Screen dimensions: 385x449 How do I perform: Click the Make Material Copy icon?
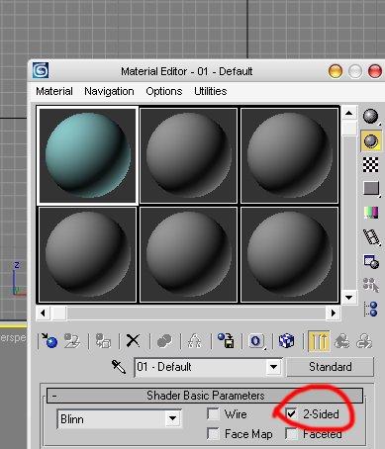tap(164, 340)
